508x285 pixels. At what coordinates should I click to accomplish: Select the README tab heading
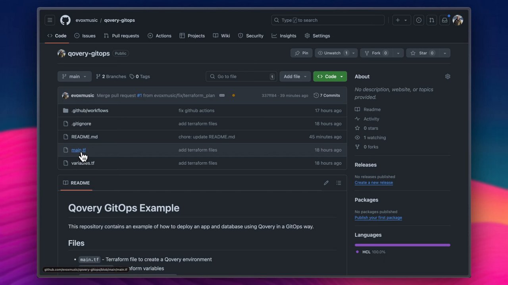coord(77,183)
